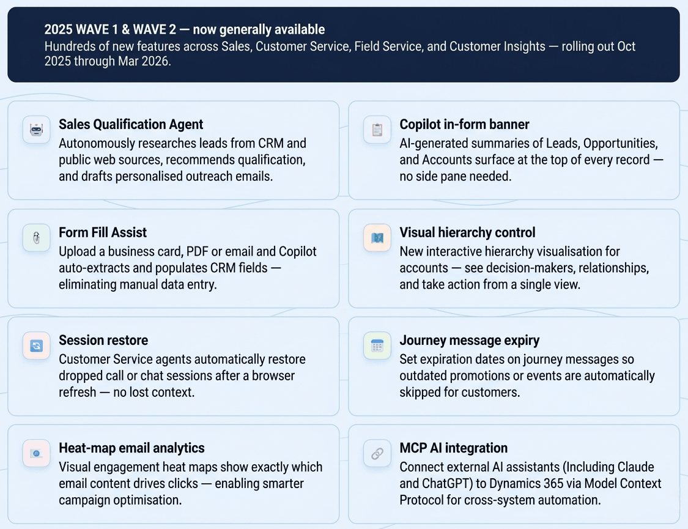Click the Session restore card description text
Screen dimensions: 688x529
click(182, 375)
